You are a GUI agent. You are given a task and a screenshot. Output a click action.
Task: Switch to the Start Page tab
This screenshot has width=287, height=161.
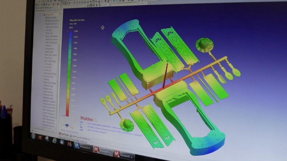(x=64, y=134)
